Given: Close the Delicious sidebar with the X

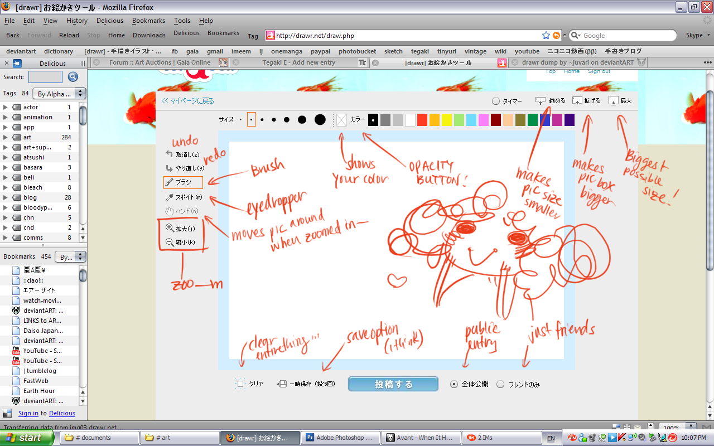Looking at the screenshot, I should pos(7,63).
